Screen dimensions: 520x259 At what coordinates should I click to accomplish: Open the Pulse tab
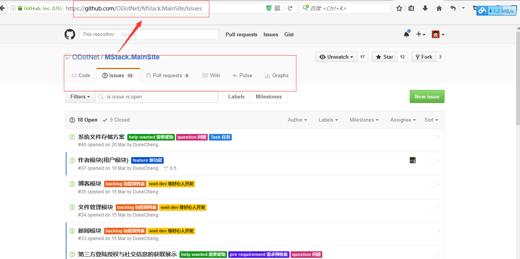click(x=242, y=75)
